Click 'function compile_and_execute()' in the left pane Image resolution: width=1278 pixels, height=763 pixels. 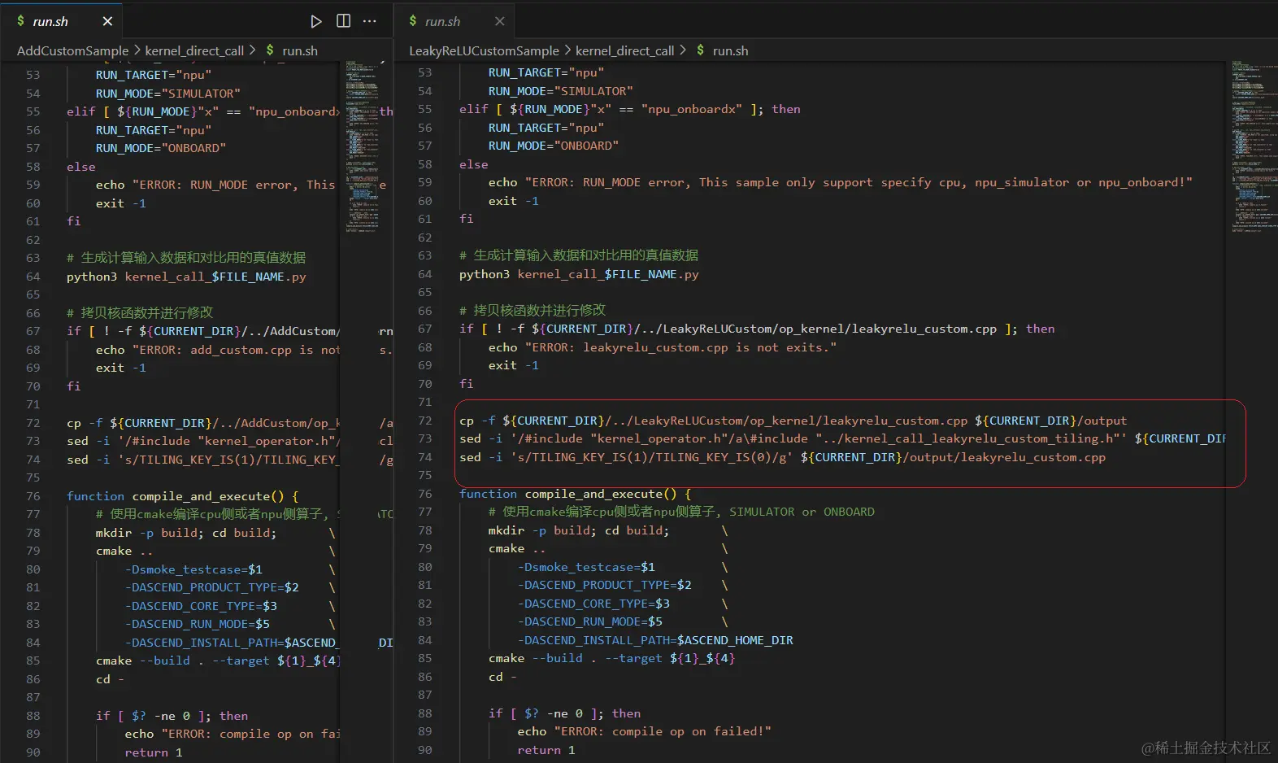point(182,496)
